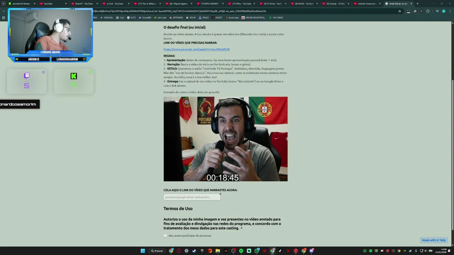This screenshot has width=454, height=255.
Task: Click the Twitch icon in stream overlay
Action: click(27, 75)
